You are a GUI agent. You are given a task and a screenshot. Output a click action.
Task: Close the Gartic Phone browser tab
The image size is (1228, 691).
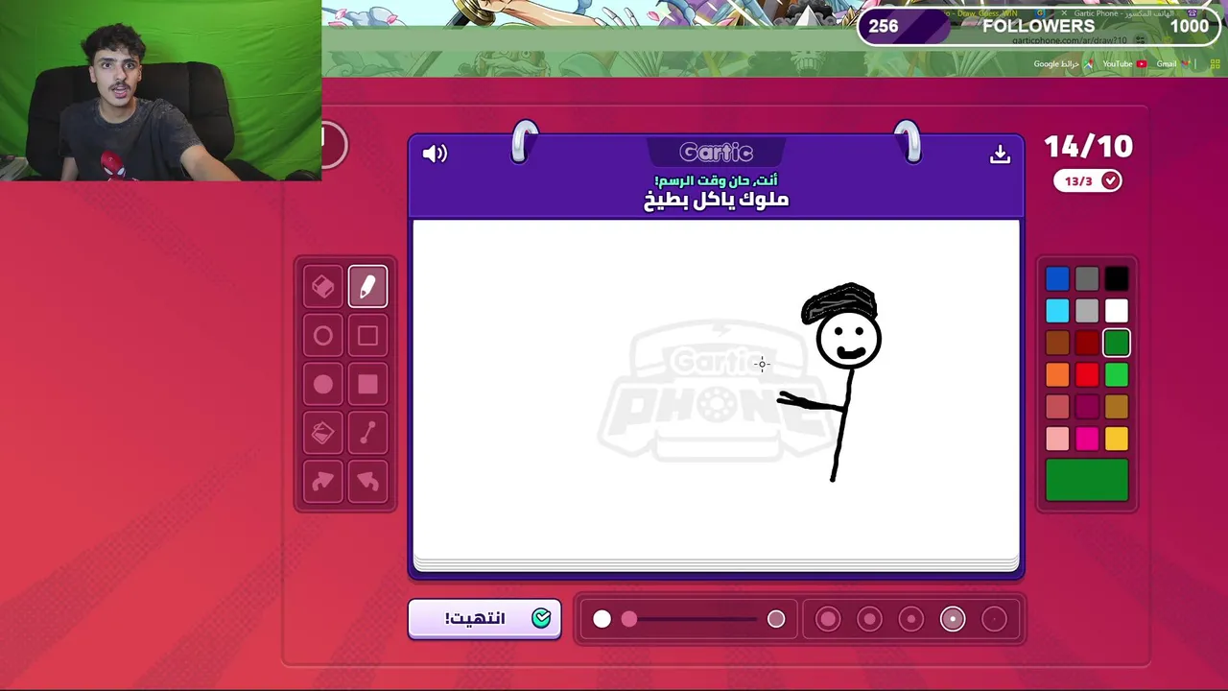(1063, 13)
